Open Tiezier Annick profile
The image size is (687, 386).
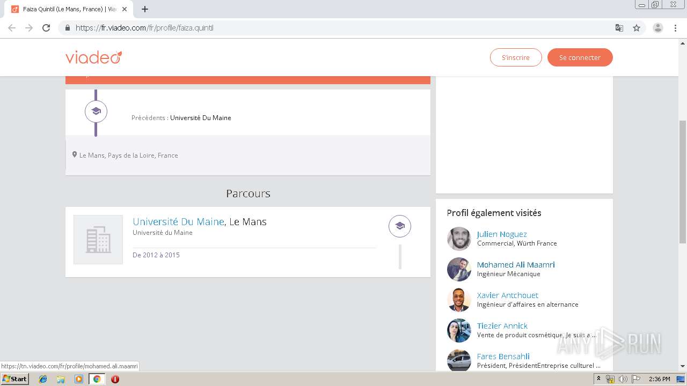pos(502,326)
